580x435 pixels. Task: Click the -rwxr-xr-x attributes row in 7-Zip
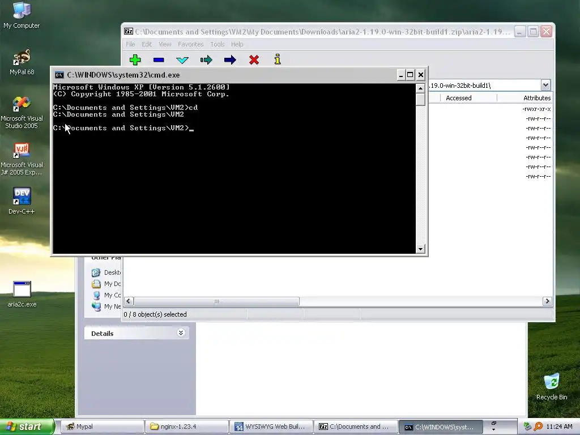[536, 109]
